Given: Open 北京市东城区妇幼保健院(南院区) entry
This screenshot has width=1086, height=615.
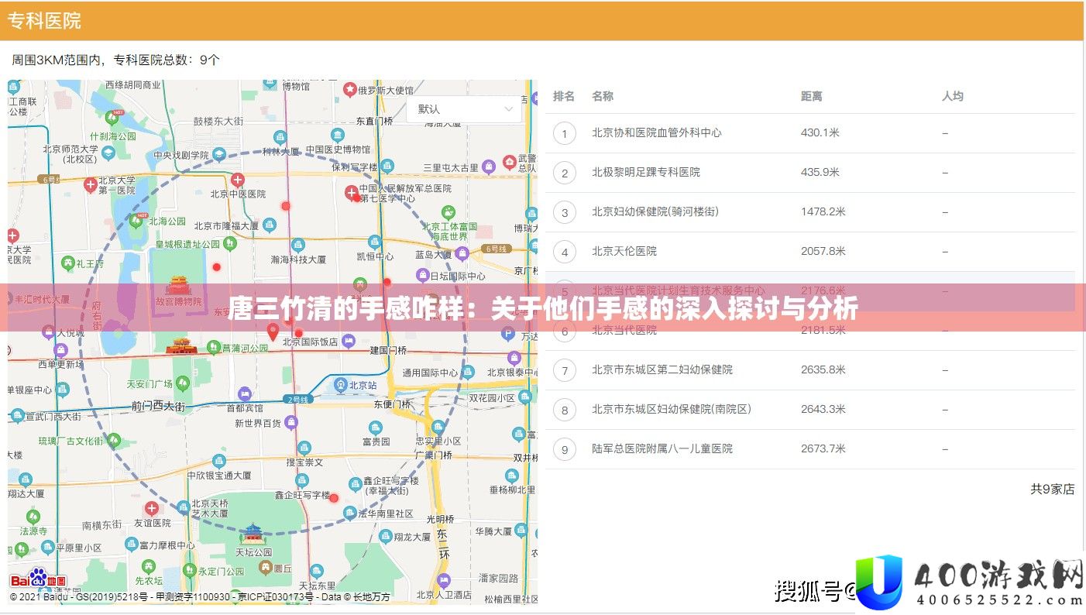Looking at the screenshot, I should [x=672, y=409].
